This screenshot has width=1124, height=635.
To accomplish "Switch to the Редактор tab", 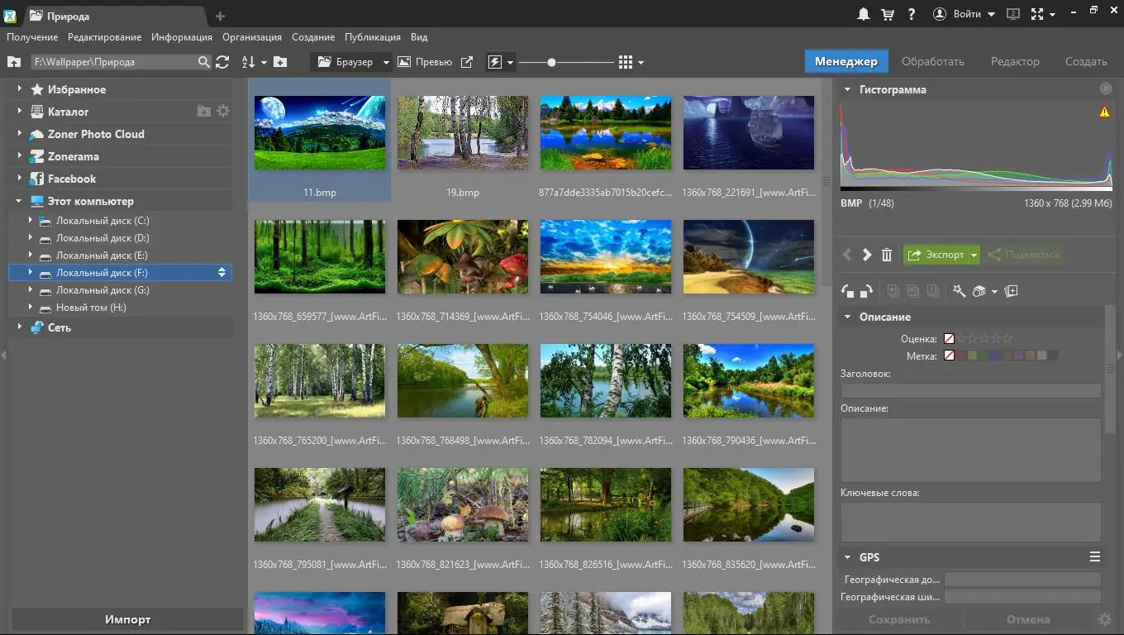I will click(1015, 61).
